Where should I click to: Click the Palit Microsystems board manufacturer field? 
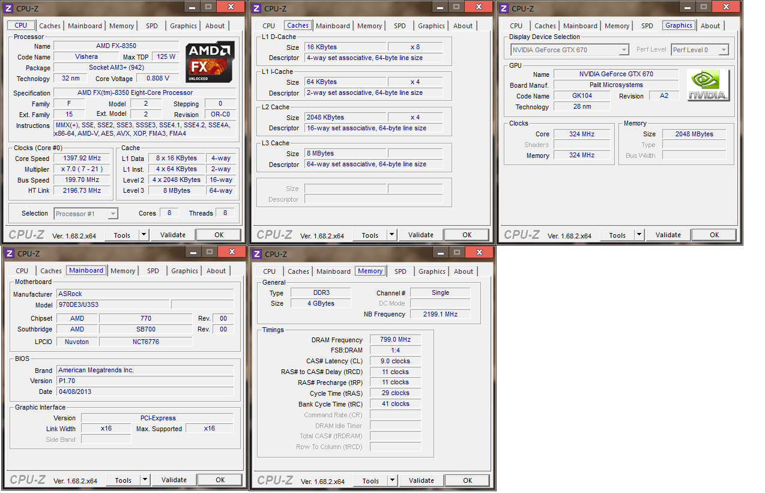[616, 85]
